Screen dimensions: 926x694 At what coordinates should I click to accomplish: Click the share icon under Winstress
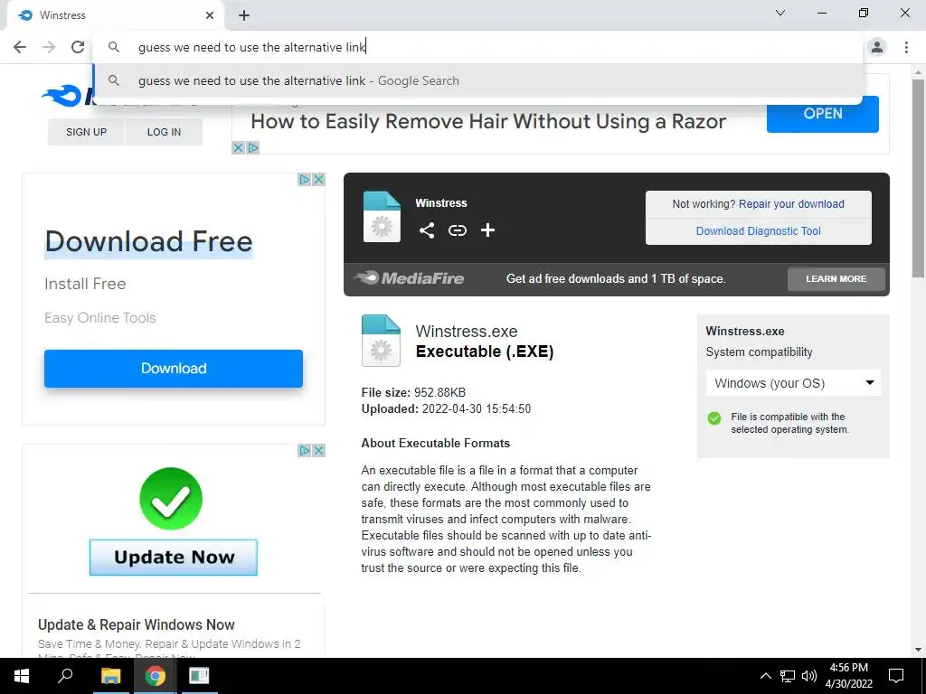coord(427,230)
